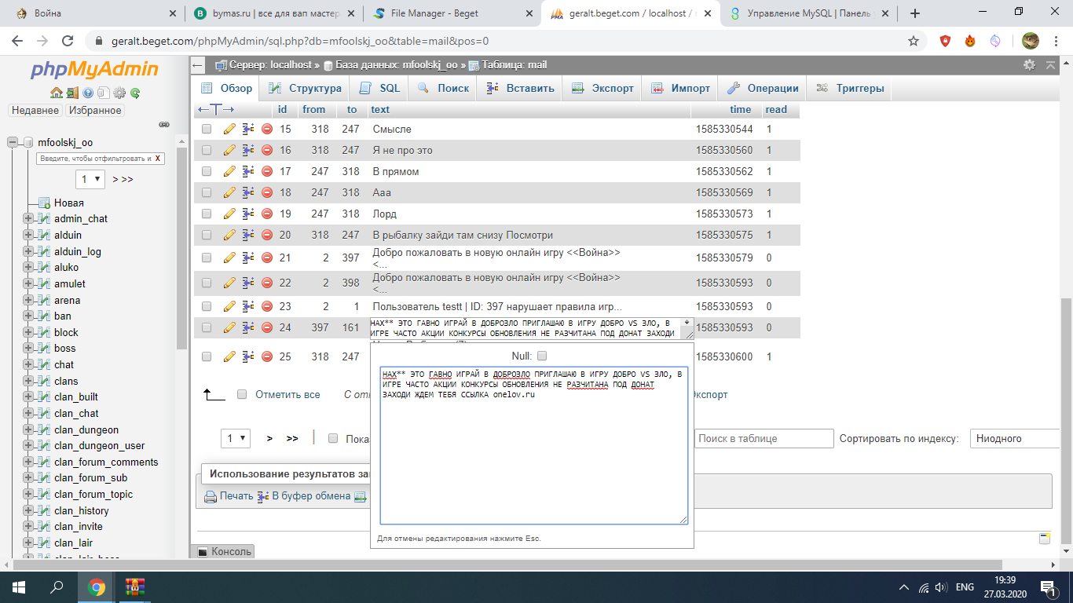Open the page number dropdown below table
Viewport: 1073px width, 603px height.
click(x=235, y=438)
